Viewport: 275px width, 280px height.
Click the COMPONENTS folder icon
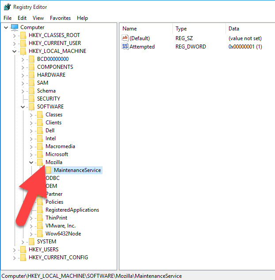(x=31, y=67)
